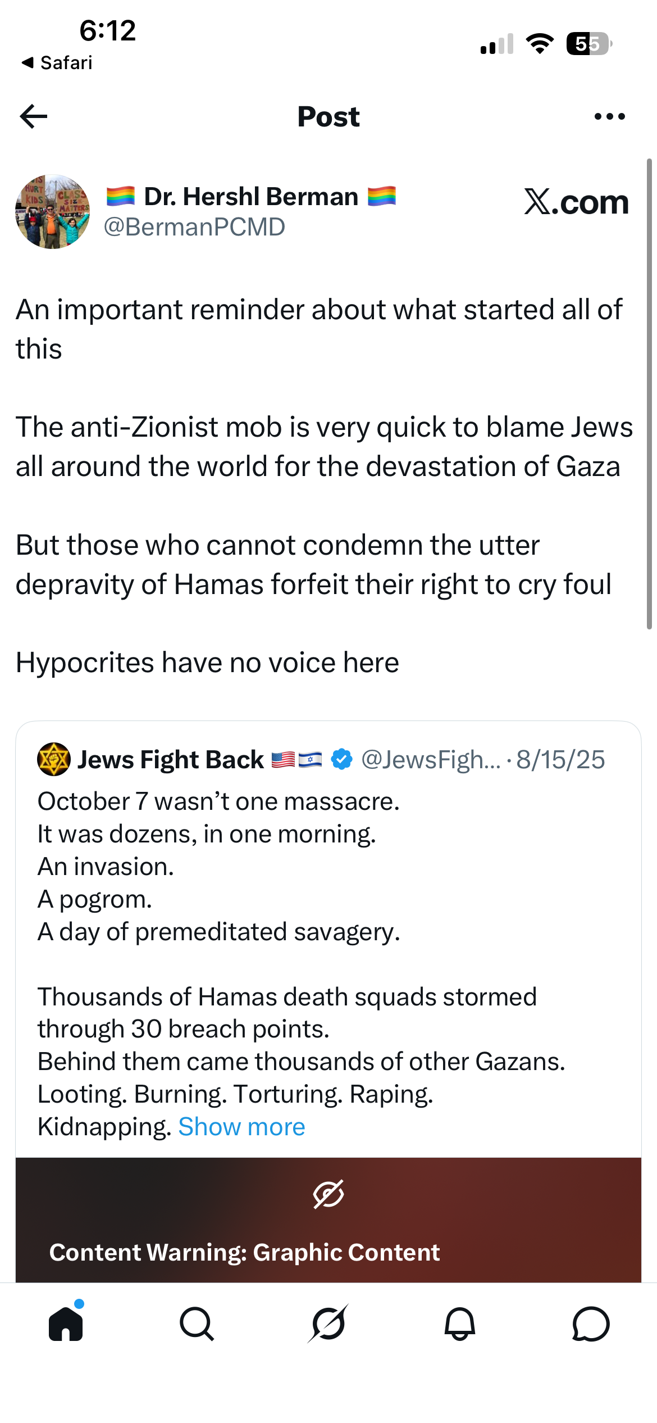Open the Notifications bell tab

(x=460, y=1324)
